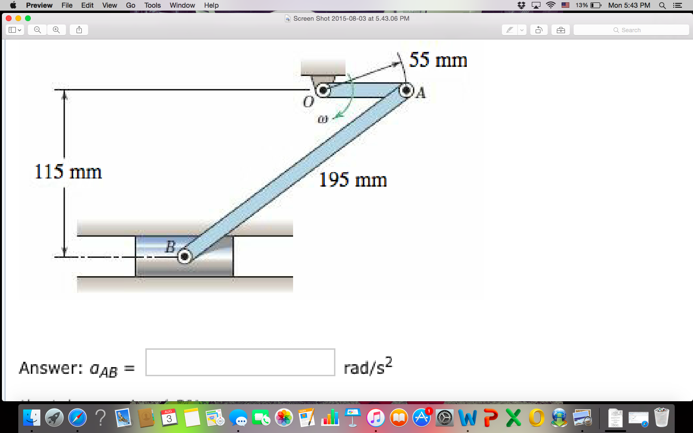Select the Markup pen tool
693x433 pixels.
click(x=509, y=29)
